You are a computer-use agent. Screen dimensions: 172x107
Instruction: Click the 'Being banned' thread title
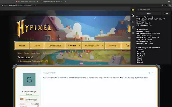click(x=25, y=57)
